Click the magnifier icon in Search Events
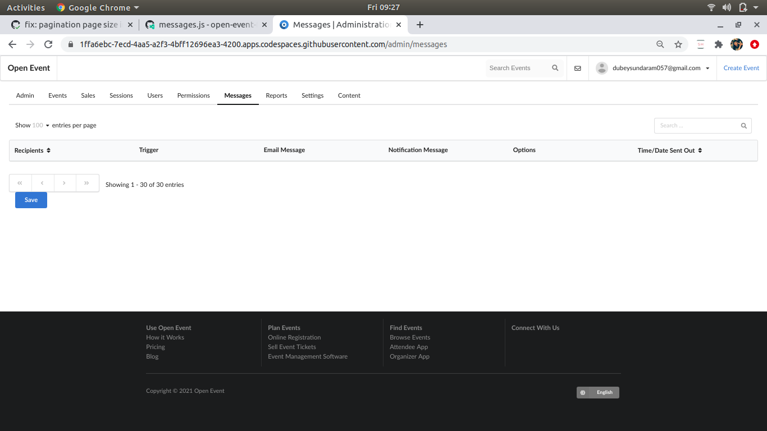The width and height of the screenshot is (767, 431). 555,68
